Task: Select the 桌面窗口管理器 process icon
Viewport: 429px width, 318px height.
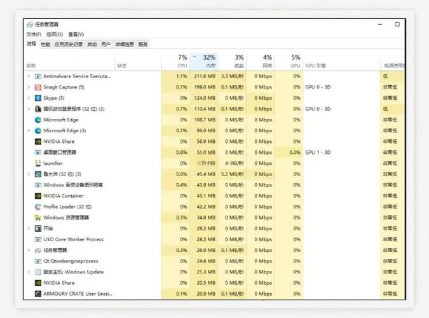Action: click(x=38, y=152)
